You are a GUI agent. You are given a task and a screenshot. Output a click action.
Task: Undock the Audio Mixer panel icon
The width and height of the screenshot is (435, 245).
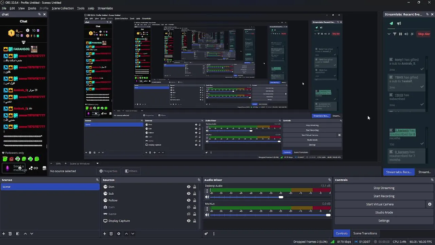(329, 180)
